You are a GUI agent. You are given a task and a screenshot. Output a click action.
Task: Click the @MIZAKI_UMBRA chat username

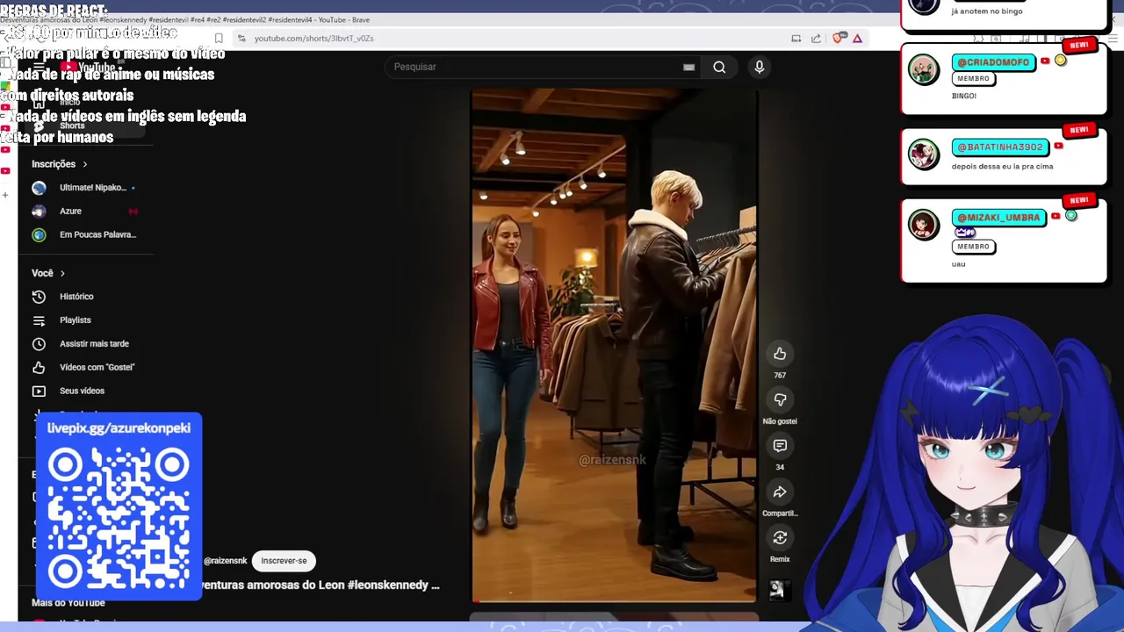[998, 217]
